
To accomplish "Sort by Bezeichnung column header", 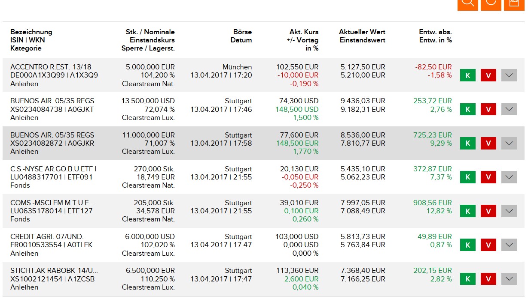I will (x=31, y=32).
